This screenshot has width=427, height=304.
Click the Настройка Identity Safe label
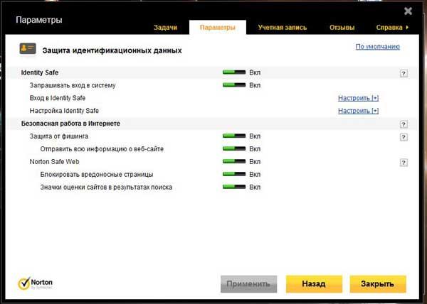tap(64, 111)
